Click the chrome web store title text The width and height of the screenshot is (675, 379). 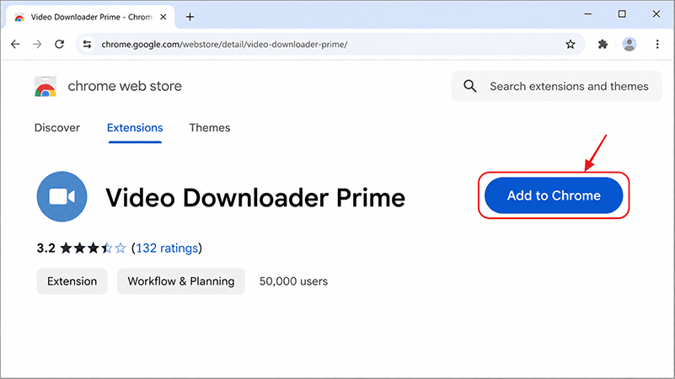[125, 86]
